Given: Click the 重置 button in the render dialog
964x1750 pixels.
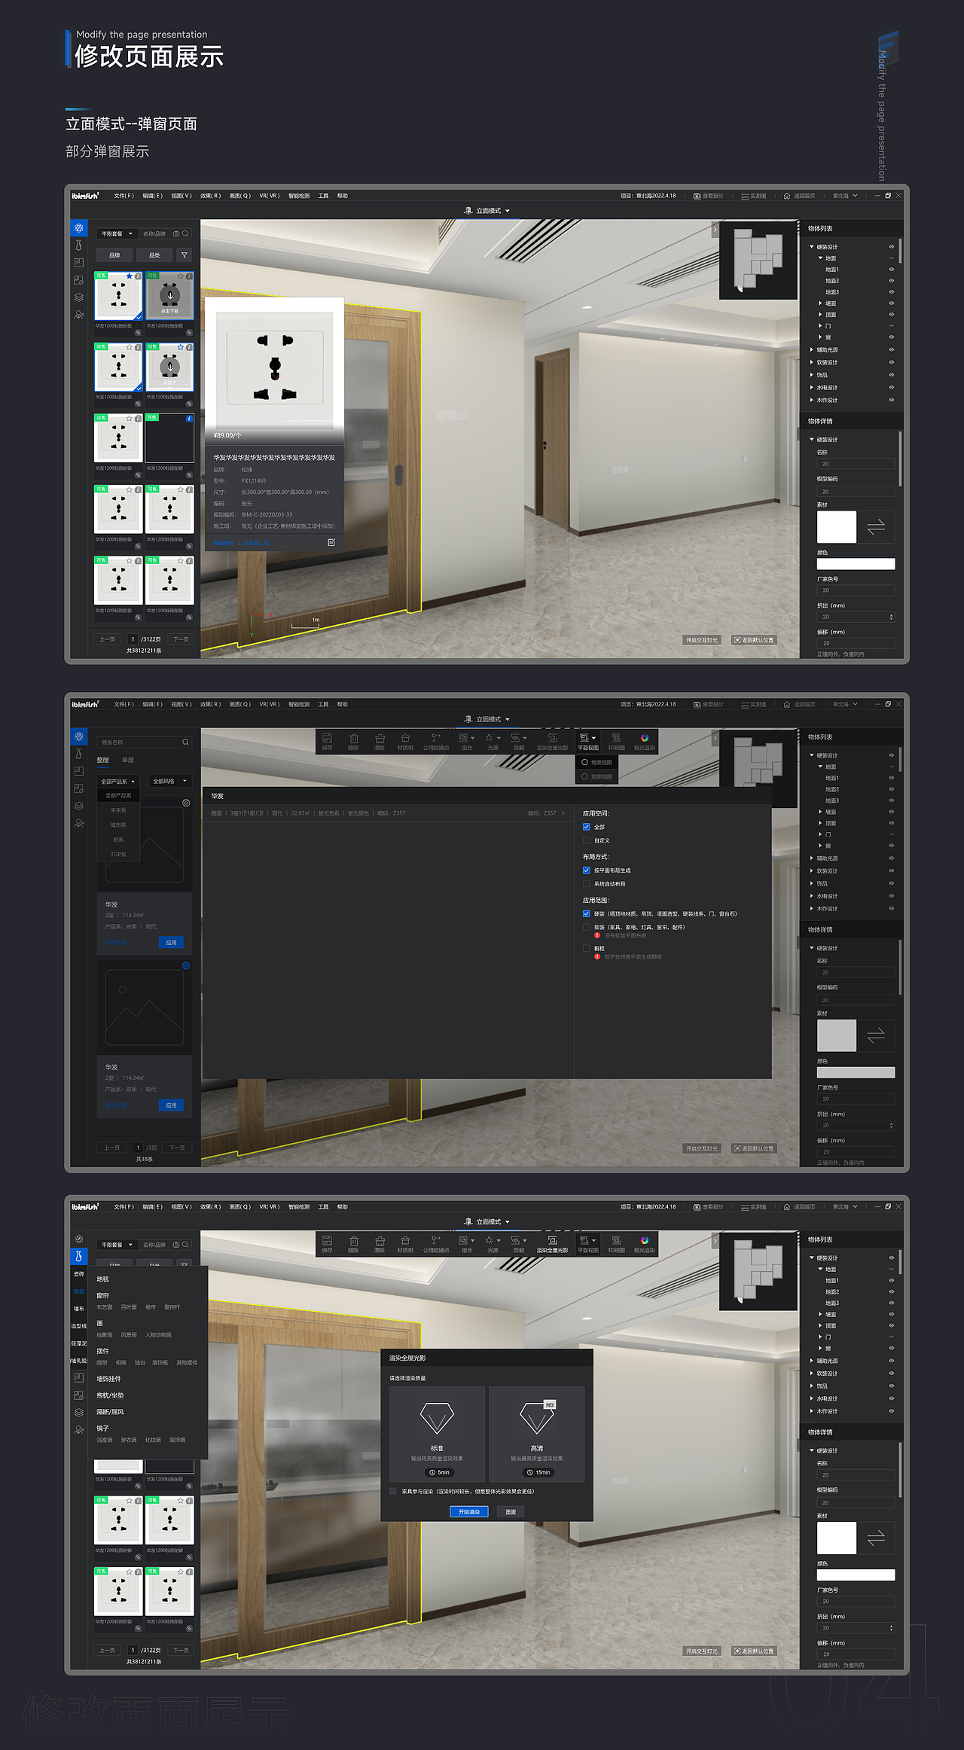Looking at the screenshot, I should tap(511, 1512).
